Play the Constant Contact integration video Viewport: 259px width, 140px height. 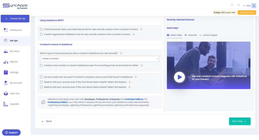(x=179, y=77)
